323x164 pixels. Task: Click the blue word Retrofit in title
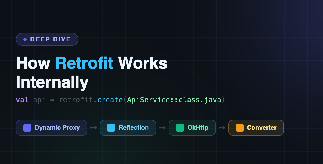click(84, 63)
